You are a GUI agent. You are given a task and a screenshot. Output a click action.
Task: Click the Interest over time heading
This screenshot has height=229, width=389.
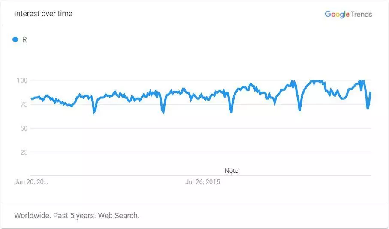[x=43, y=14]
